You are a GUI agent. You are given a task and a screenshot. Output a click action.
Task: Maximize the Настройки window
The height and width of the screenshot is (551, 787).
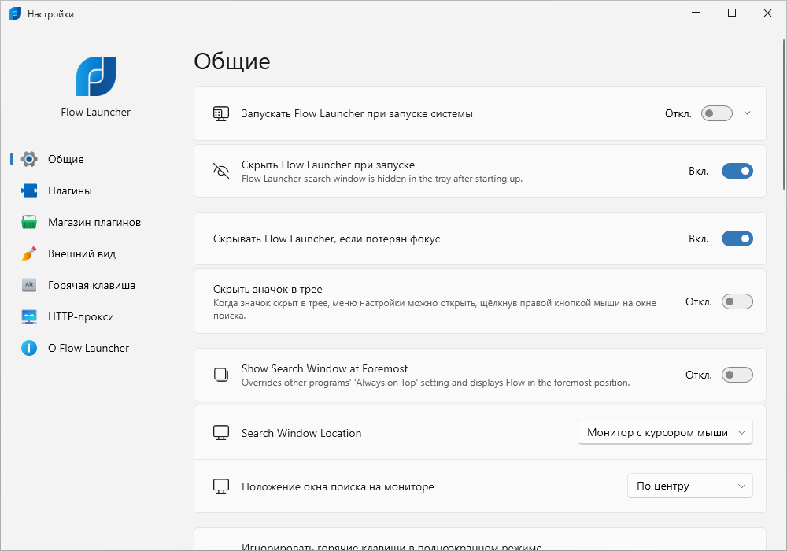(x=732, y=13)
